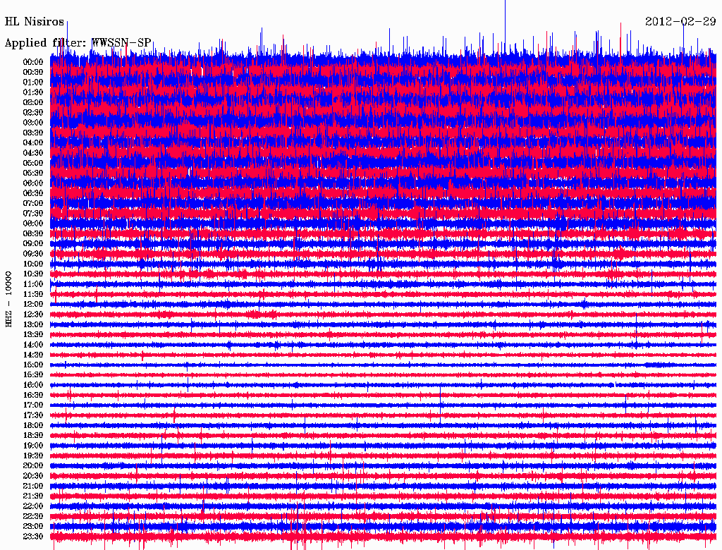Select the 06:00 time label
This screenshot has width=722, height=550.
click(33, 183)
